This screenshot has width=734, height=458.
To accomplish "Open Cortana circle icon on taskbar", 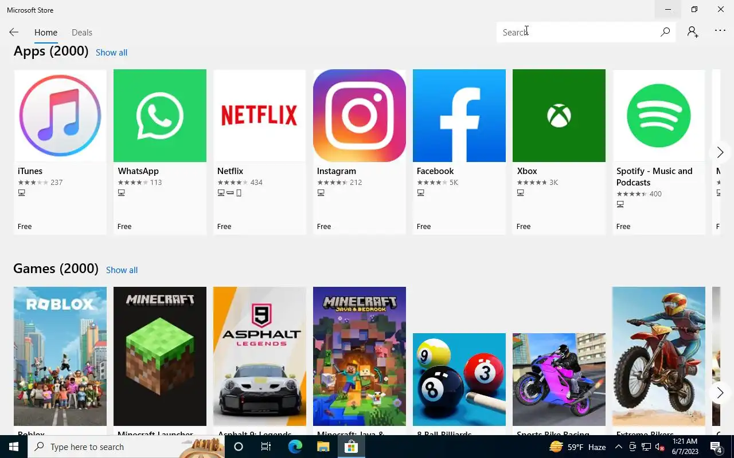I will click(x=239, y=447).
